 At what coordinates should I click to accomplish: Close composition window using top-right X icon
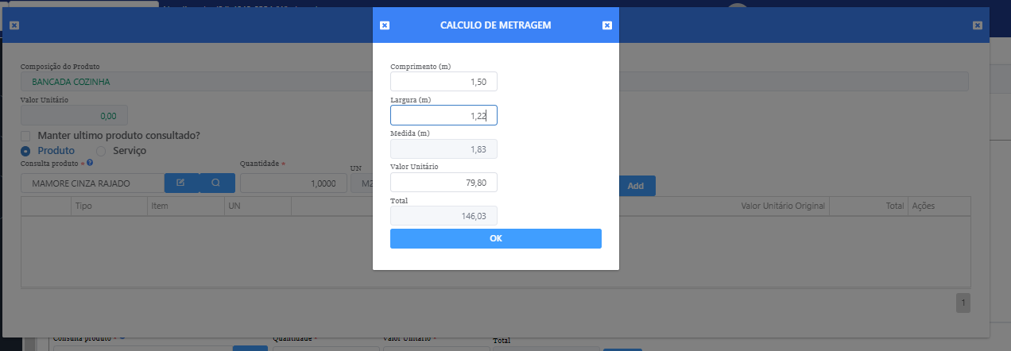(x=978, y=25)
